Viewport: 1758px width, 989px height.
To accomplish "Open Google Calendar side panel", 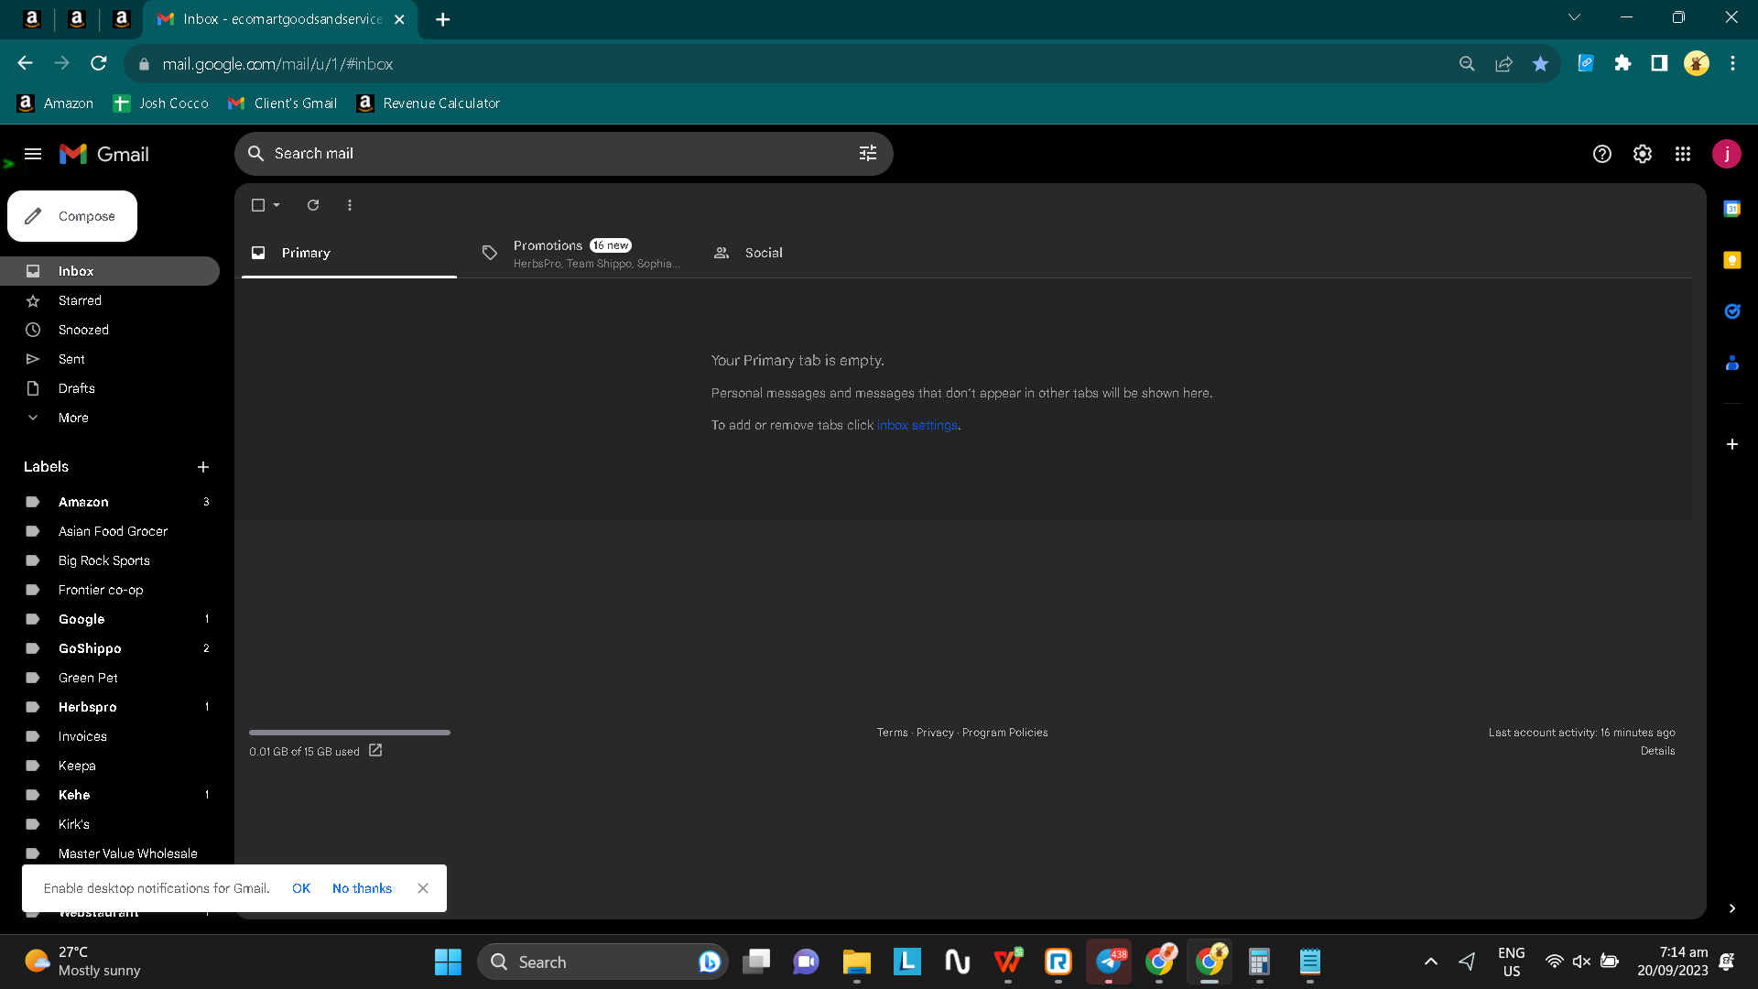I will click(1732, 209).
